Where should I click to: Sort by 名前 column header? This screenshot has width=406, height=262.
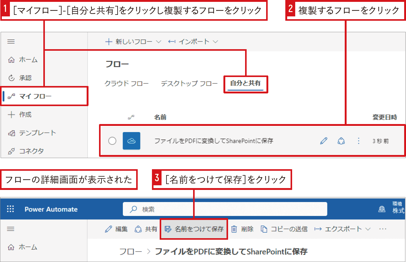160,117
